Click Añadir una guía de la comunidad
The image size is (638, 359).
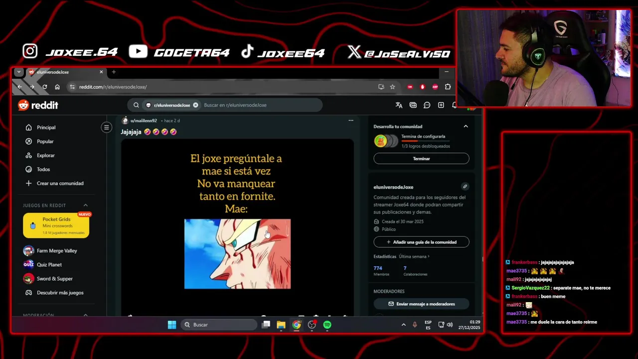pos(421,242)
